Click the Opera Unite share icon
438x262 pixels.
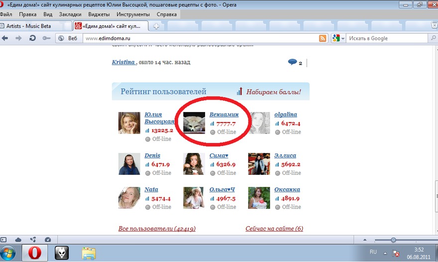(33, 240)
